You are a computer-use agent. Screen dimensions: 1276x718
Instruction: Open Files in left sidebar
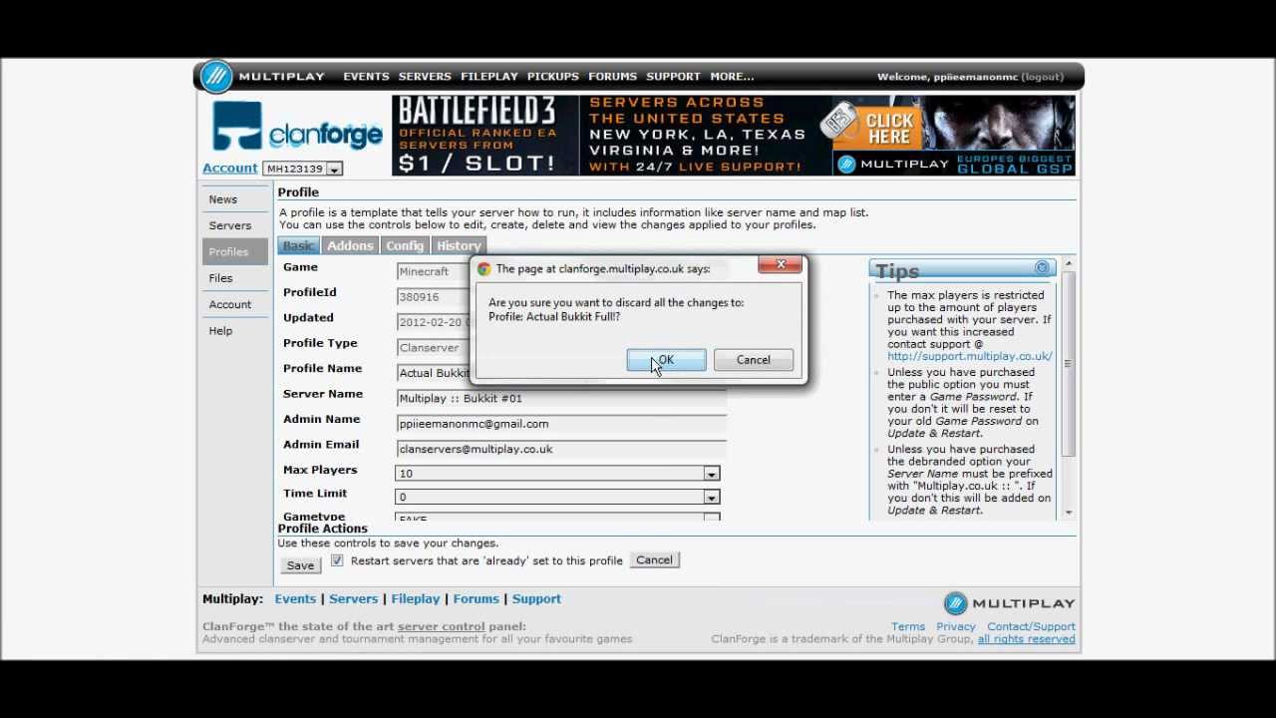click(x=220, y=278)
